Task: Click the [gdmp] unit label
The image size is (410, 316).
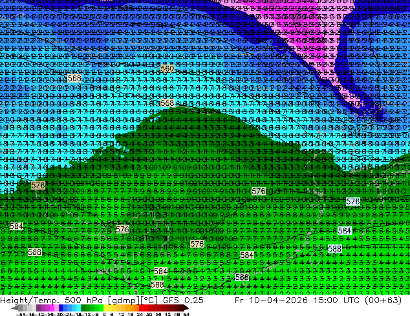Action: click(x=124, y=301)
